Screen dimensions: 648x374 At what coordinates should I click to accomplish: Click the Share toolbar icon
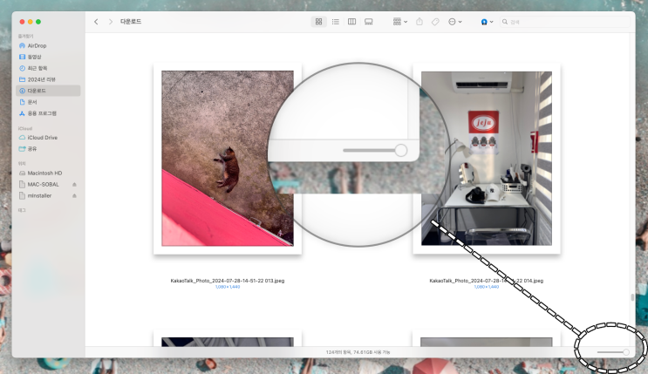(x=419, y=22)
